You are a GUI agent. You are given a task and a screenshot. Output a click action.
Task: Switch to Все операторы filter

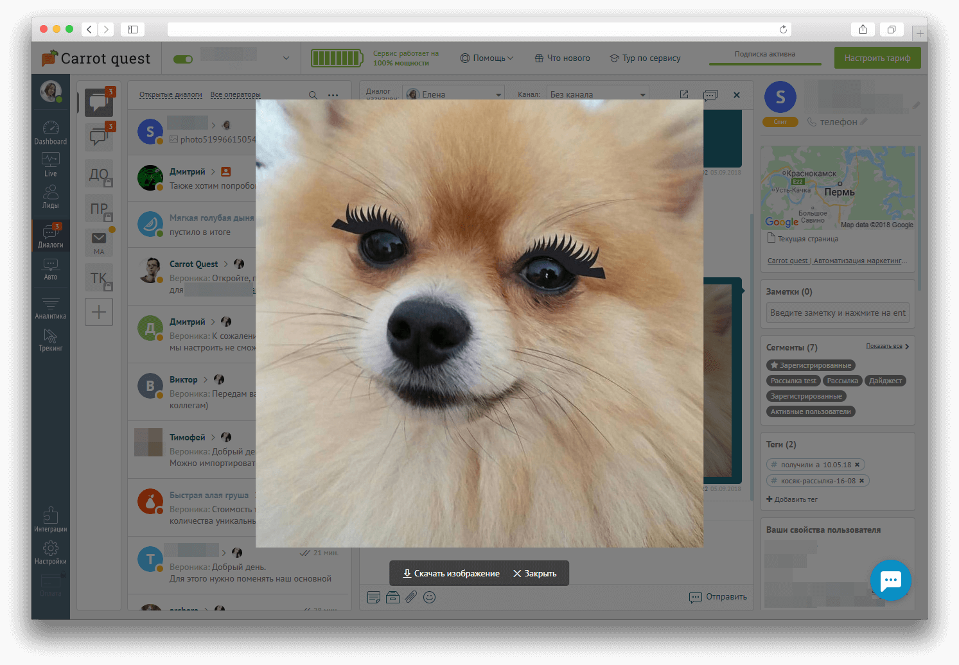click(235, 94)
